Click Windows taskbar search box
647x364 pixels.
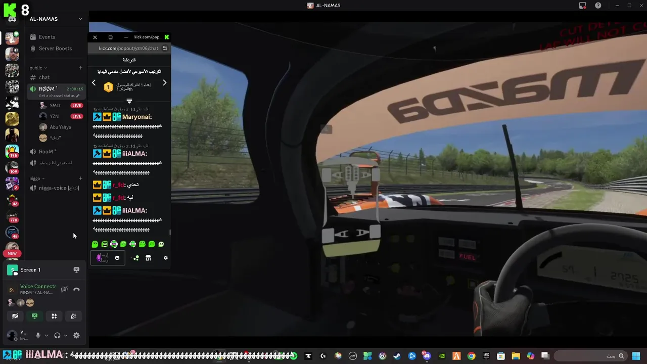(591, 356)
